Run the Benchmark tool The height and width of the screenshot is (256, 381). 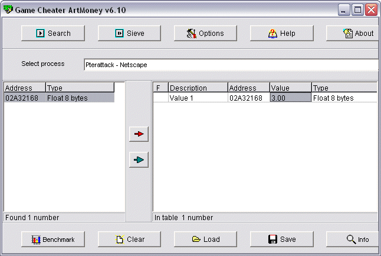[53, 240]
